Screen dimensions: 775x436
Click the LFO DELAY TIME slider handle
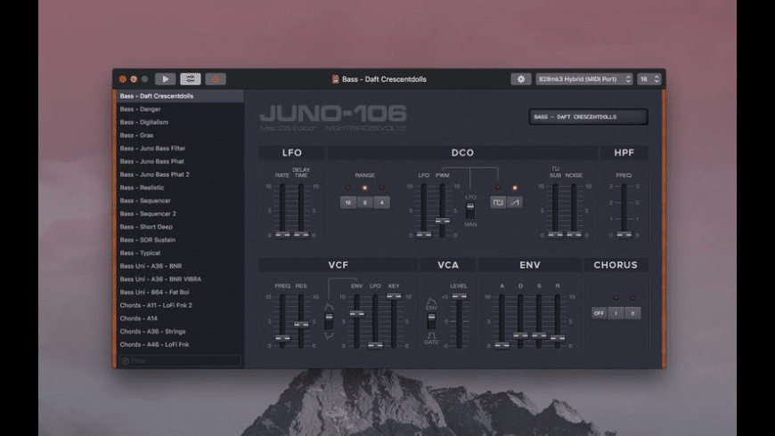click(301, 235)
